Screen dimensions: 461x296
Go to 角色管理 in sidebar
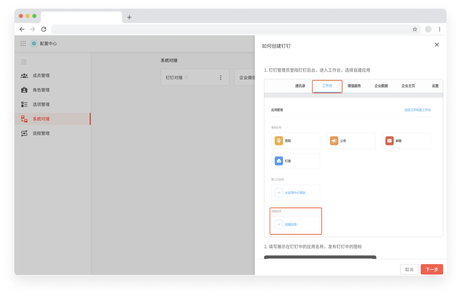coord(52,90)
